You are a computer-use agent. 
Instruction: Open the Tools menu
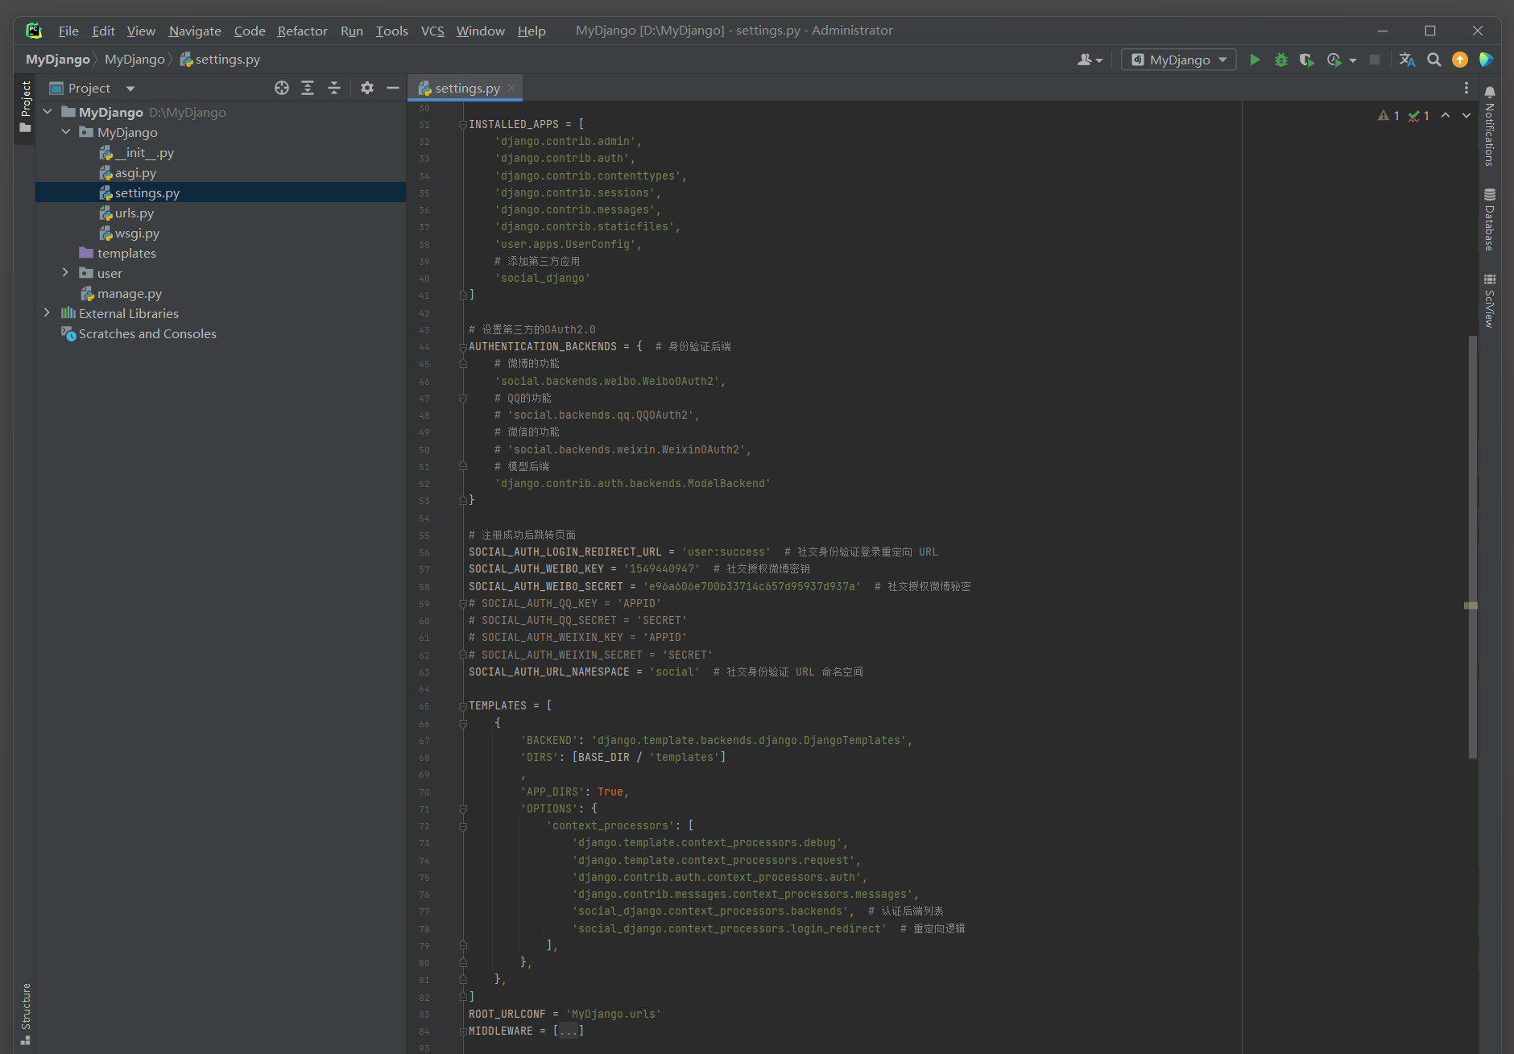click(x=391, y=31)
